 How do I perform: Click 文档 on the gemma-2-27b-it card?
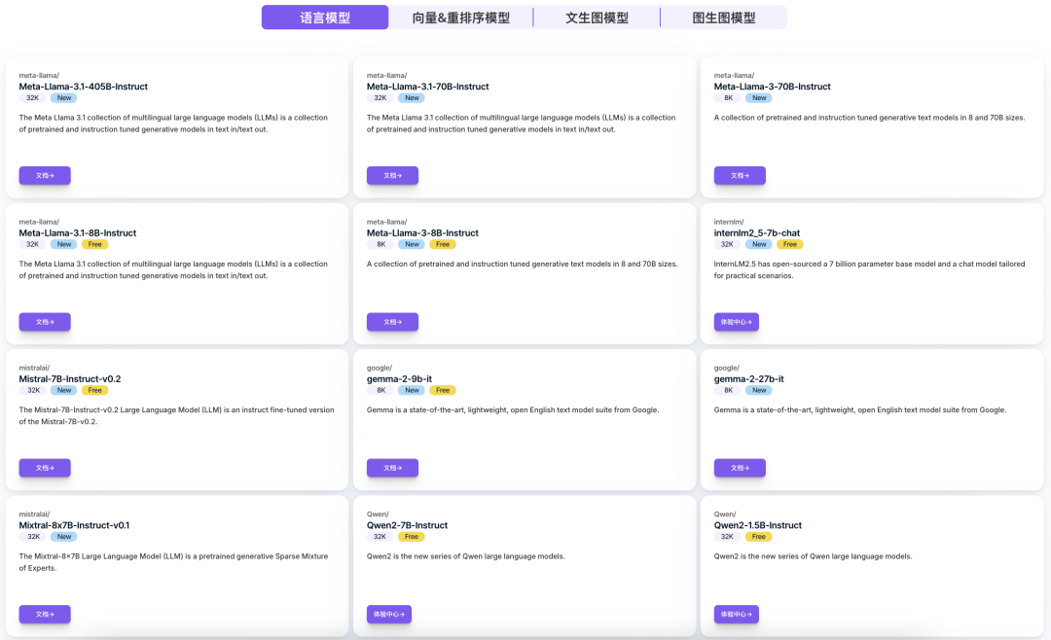point(740,468)
